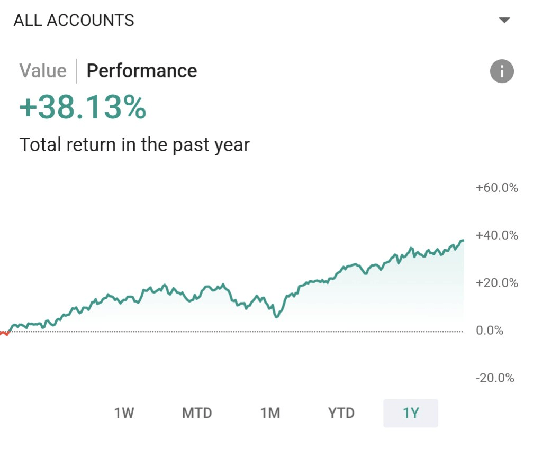The image size is (533, 449).
Task: Show year-to-date with YTD
Action: coord(341,413)
